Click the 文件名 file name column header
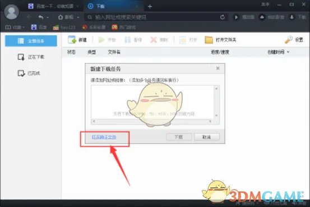Viewport: 310px width, 207px height. (114, 52)
